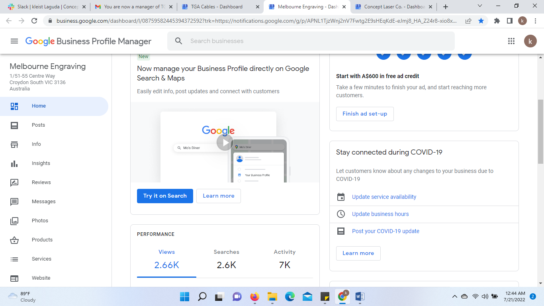The width and height of the screenshot is (544, 306).
Task: Open Products in the sidebar
Action: [54, 240]
